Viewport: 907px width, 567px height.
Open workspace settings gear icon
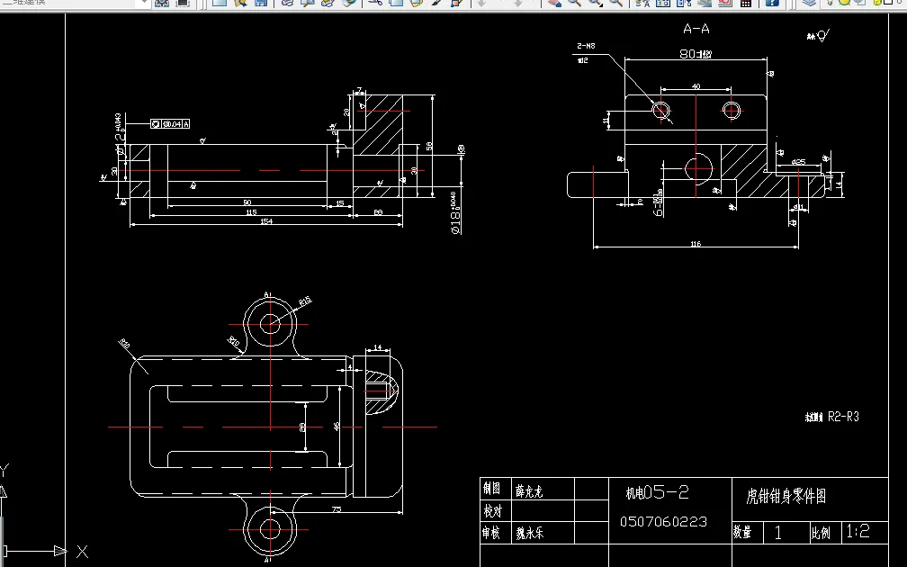[x=162, y=3]
